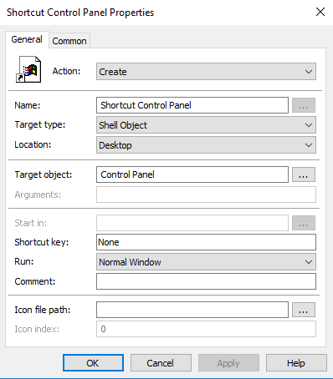Select the General tab
The image size is (333, 379).
(x=27, y=39)
